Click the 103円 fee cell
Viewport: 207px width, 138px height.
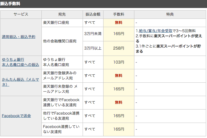tap(119, 62)
